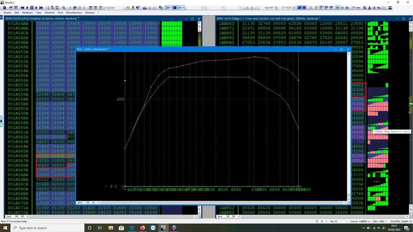The height and width of the screenshot is (232, 413).
Task: Click value 21571 in right hexdump row 1ABD72
Action: 248,28
